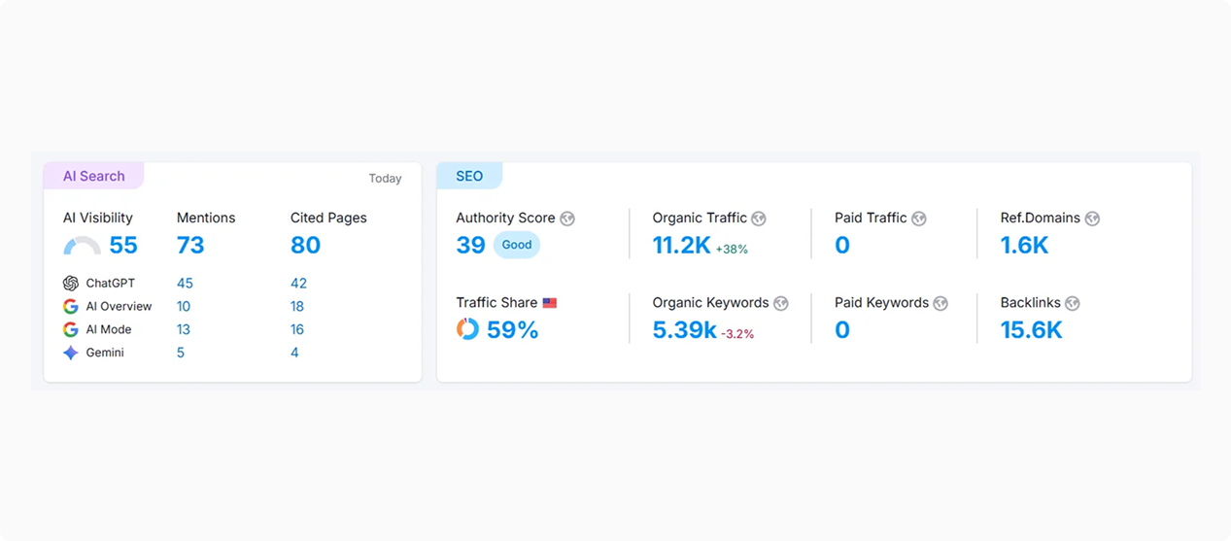Click the globe icon next to Paid Keywords
The width and height of the screenshot is (1231, 541).
940,303
